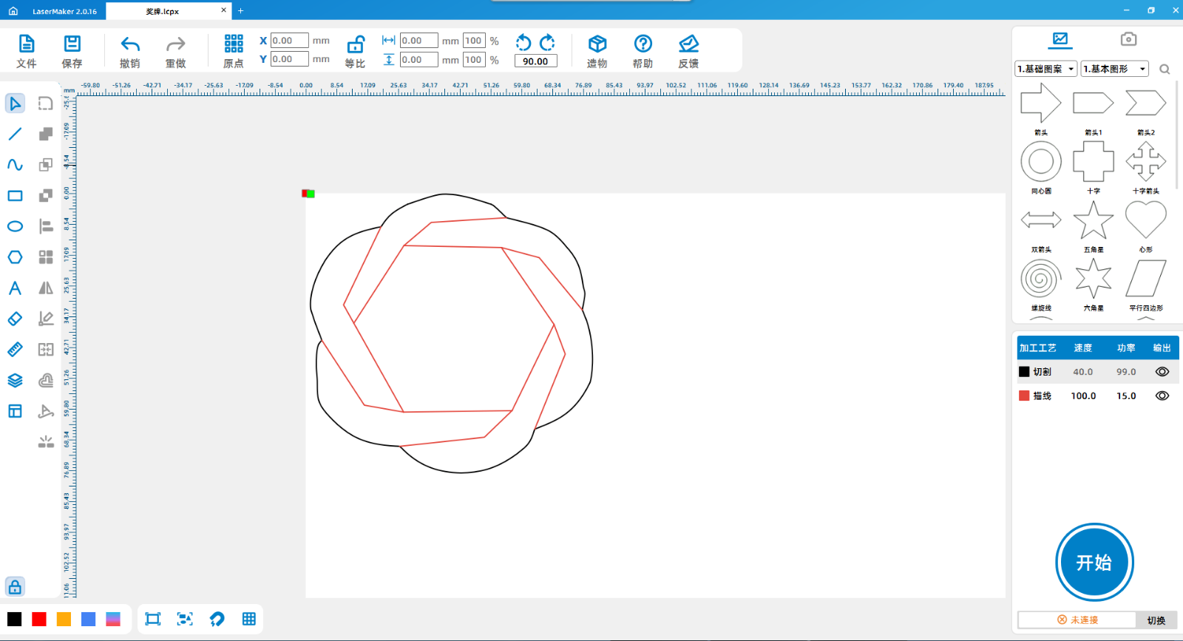
Task: Click the switch connection button
Action: point(1156,620)
